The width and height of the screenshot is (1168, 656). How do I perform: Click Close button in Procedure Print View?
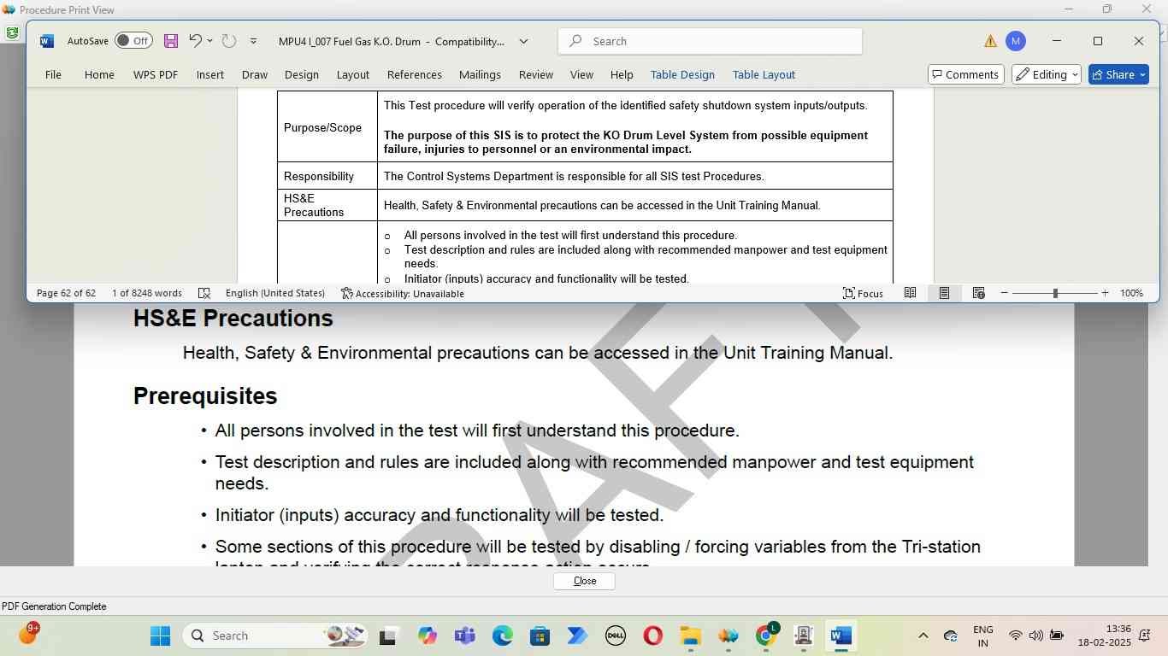585,581
